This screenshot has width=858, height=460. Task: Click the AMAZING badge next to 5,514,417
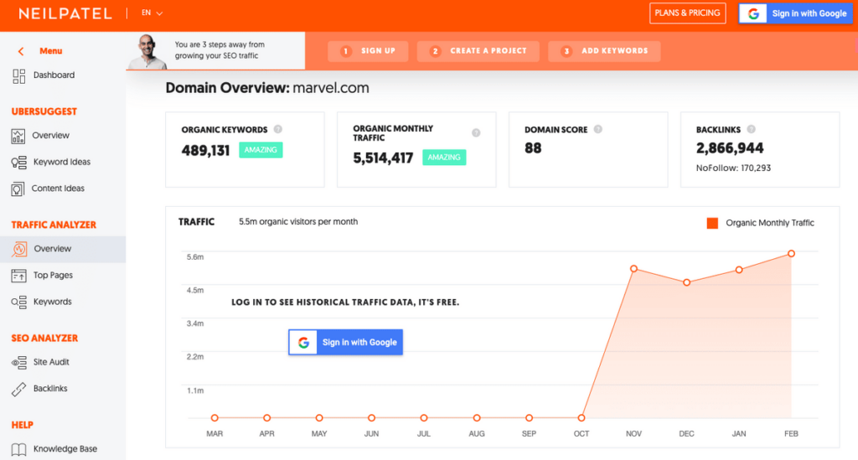[x=444, y=158]
